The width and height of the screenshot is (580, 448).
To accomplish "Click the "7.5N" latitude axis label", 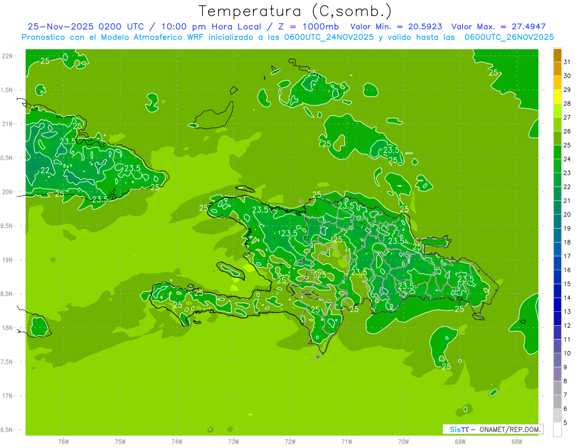I will click(x=7, y=362).
